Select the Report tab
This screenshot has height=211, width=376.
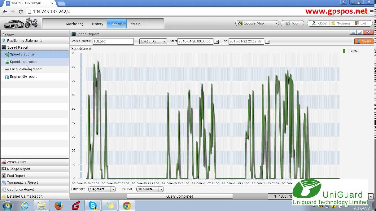coord(117,24)
